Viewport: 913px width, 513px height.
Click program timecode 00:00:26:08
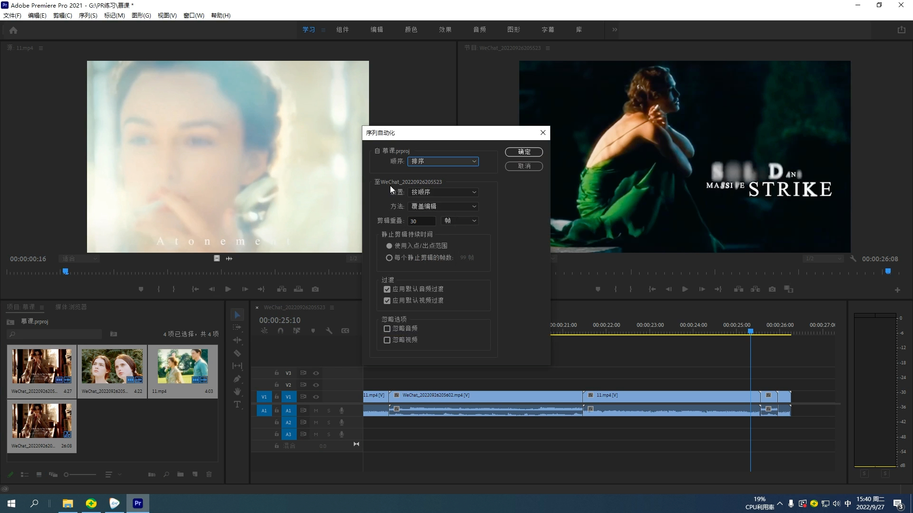(x=880, y=259)
